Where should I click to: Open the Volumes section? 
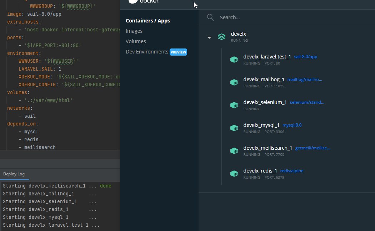coord(136,41)
